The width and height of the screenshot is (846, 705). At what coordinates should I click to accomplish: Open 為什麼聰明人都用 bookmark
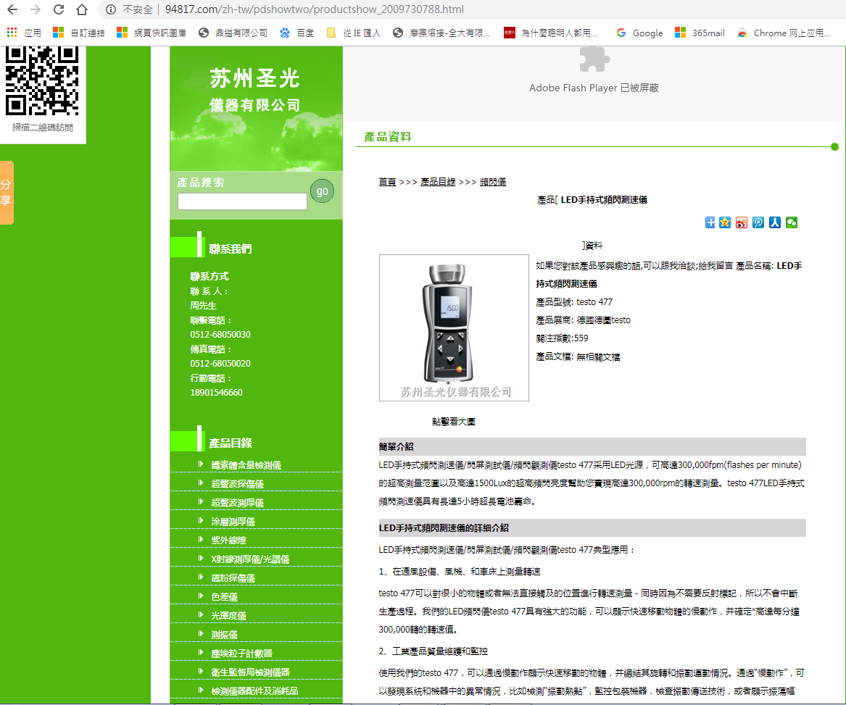pyautogui.click(x=551, y=33)
